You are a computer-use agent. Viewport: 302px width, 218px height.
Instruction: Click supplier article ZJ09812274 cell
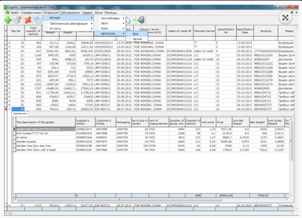[x=85, y=129]
